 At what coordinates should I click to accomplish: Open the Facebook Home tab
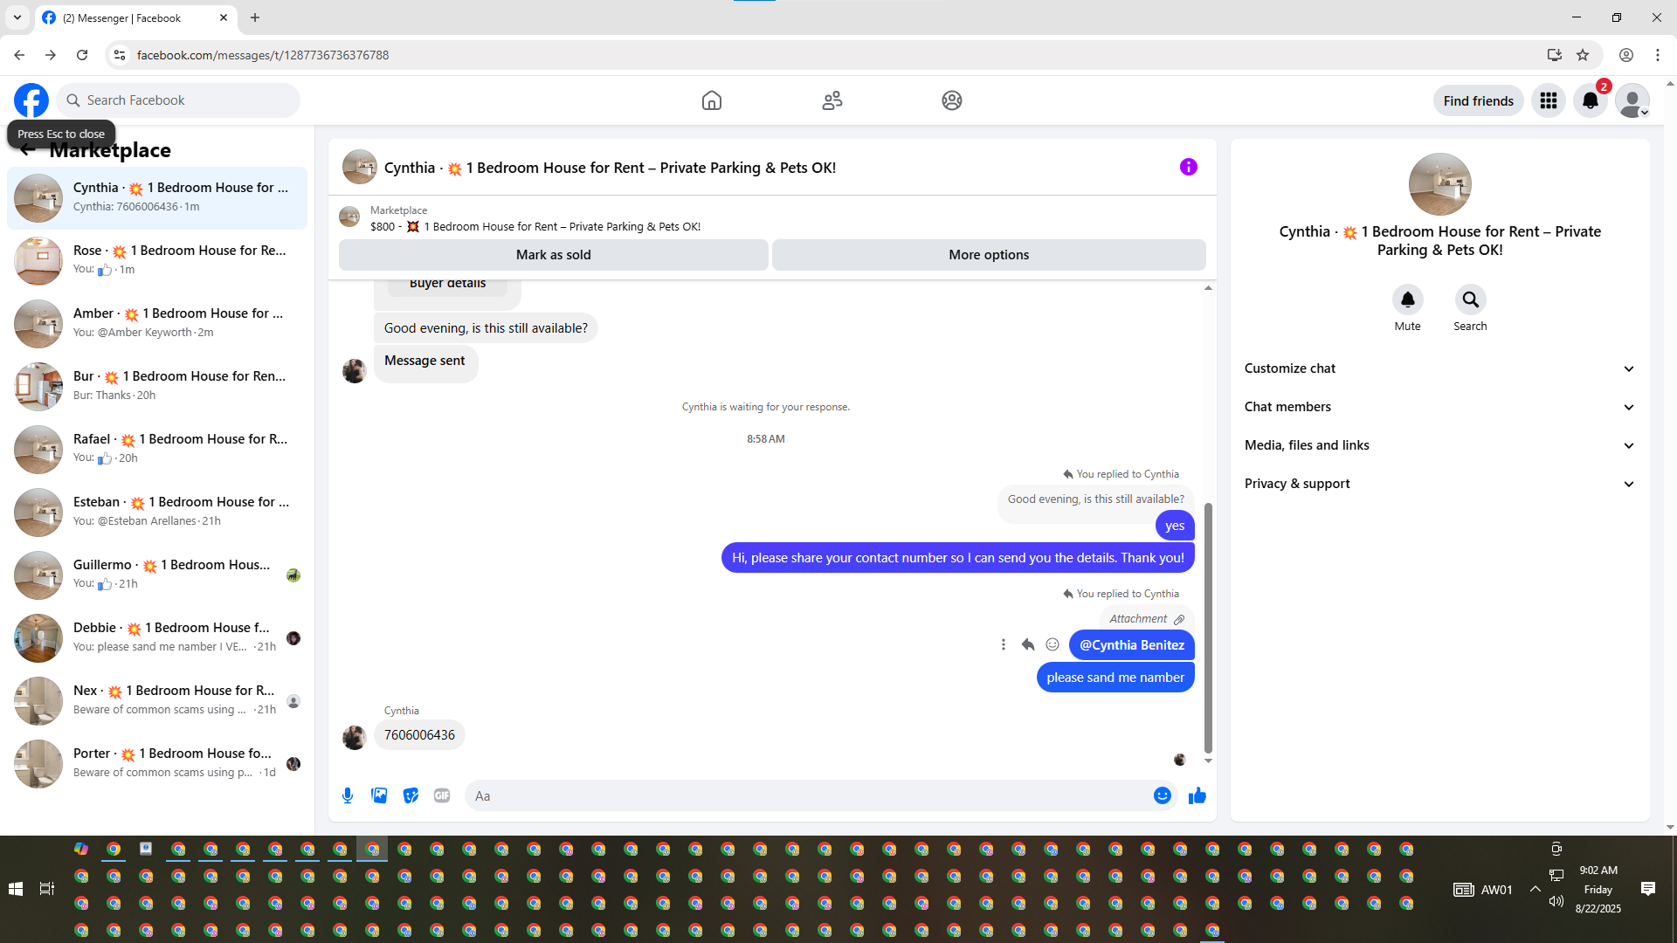coord(711,100)
